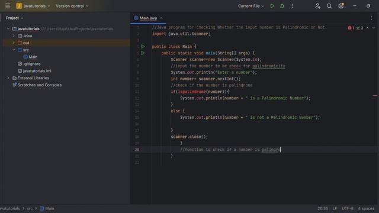Click line number 20 in the gutter
Image resolution: width=379 pixels, height=213 pixels.
tap(137, 150)
